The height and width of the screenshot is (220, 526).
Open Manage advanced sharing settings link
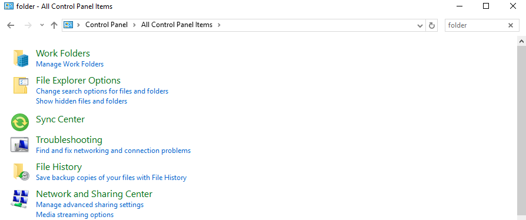click(89, 205)
